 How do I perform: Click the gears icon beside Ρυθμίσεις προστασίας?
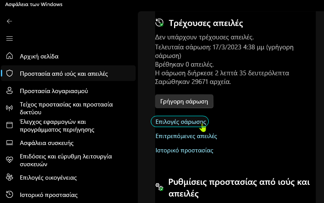click(x=159, y=187)
